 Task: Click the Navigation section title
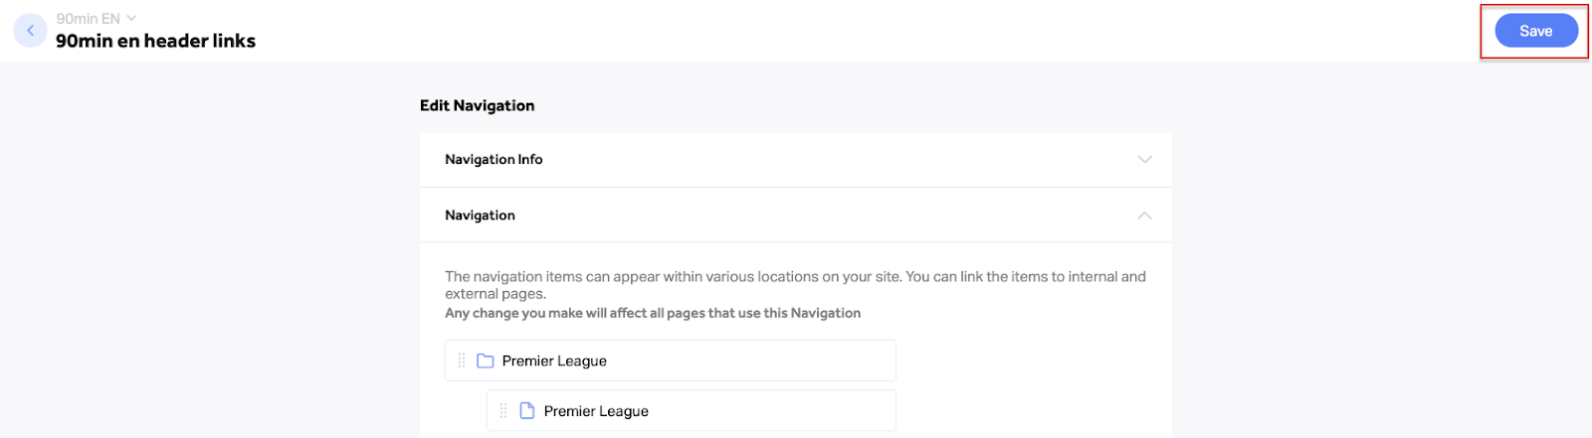tap(480, 216)
